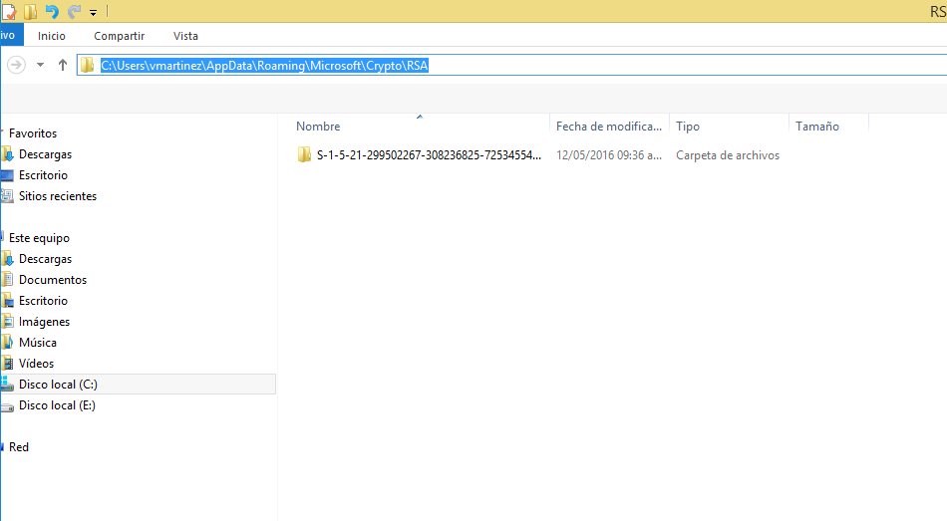This screenshot has height=521, width=947.
Task: Click the Forward navigation arrow
Action: click(16, 65)
